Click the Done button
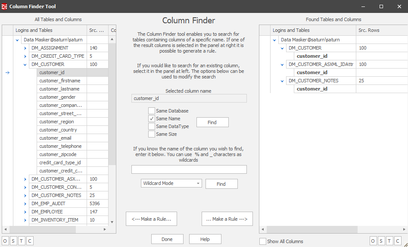Viewport: 408px width, 247px height. [x=167, y=239]
